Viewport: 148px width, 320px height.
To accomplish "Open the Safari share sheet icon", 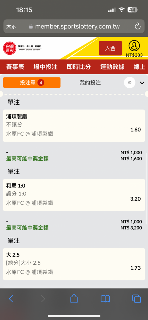I will point(74,299).
